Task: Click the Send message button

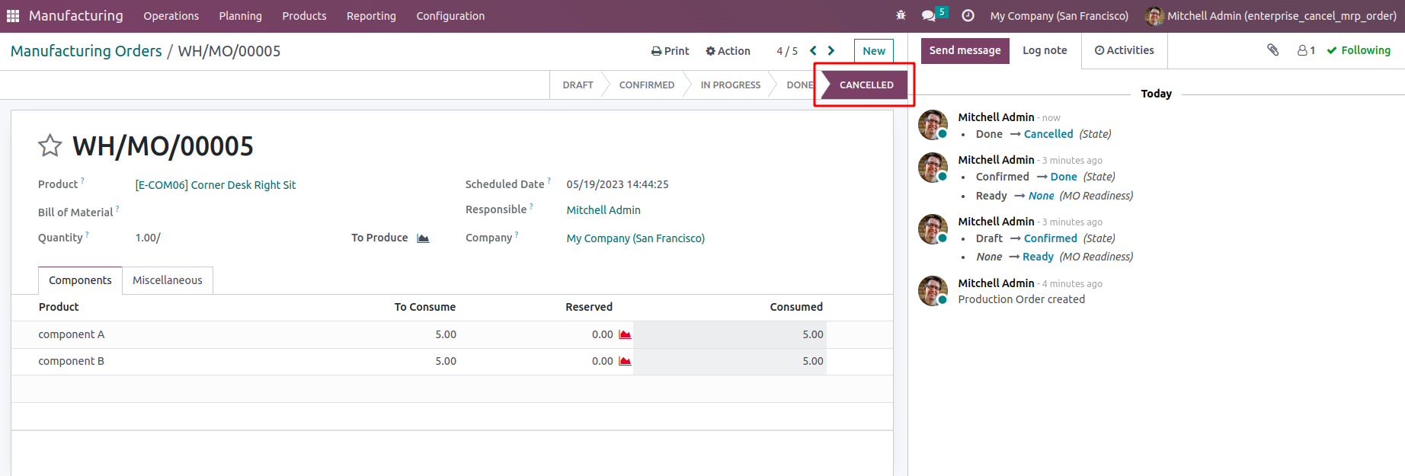Action: click(965, 50)
